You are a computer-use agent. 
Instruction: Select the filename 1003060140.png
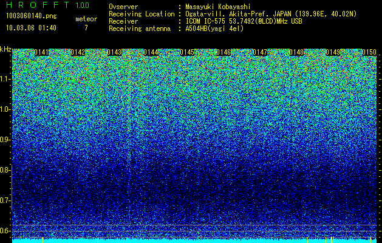coord(32,16)
